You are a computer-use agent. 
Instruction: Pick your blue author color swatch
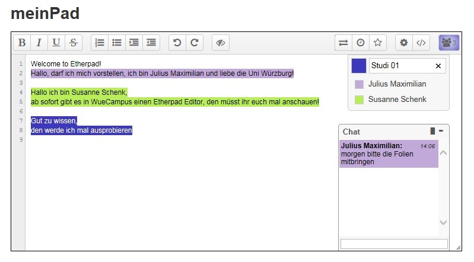tap(359, 66)
